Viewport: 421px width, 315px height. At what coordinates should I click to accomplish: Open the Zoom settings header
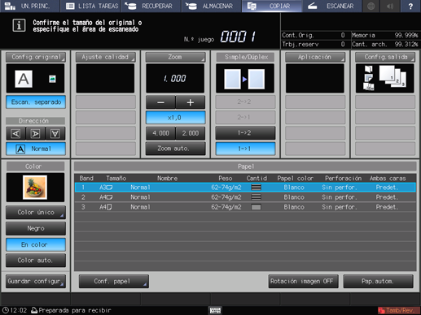pyautogui.click(x=175, y=57)
